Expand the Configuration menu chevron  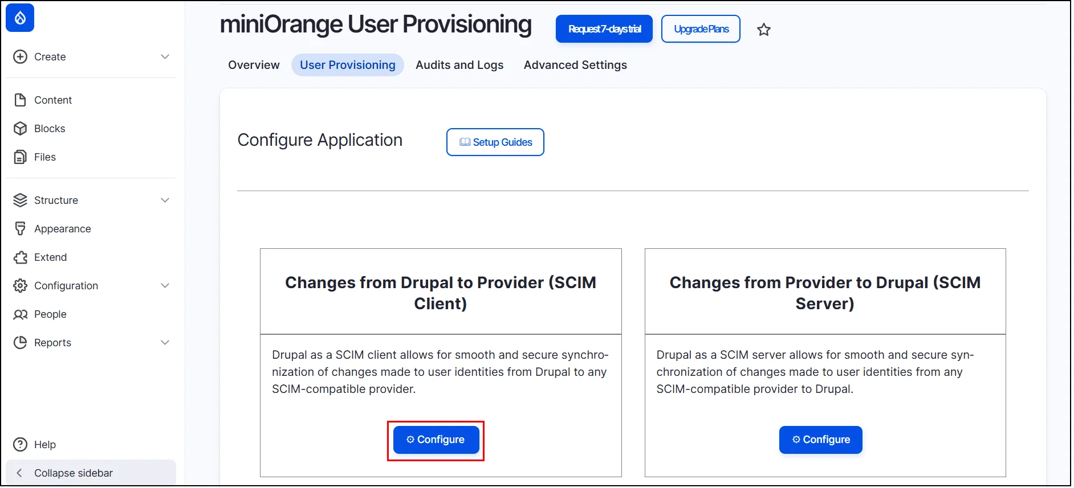click(165, 286)
